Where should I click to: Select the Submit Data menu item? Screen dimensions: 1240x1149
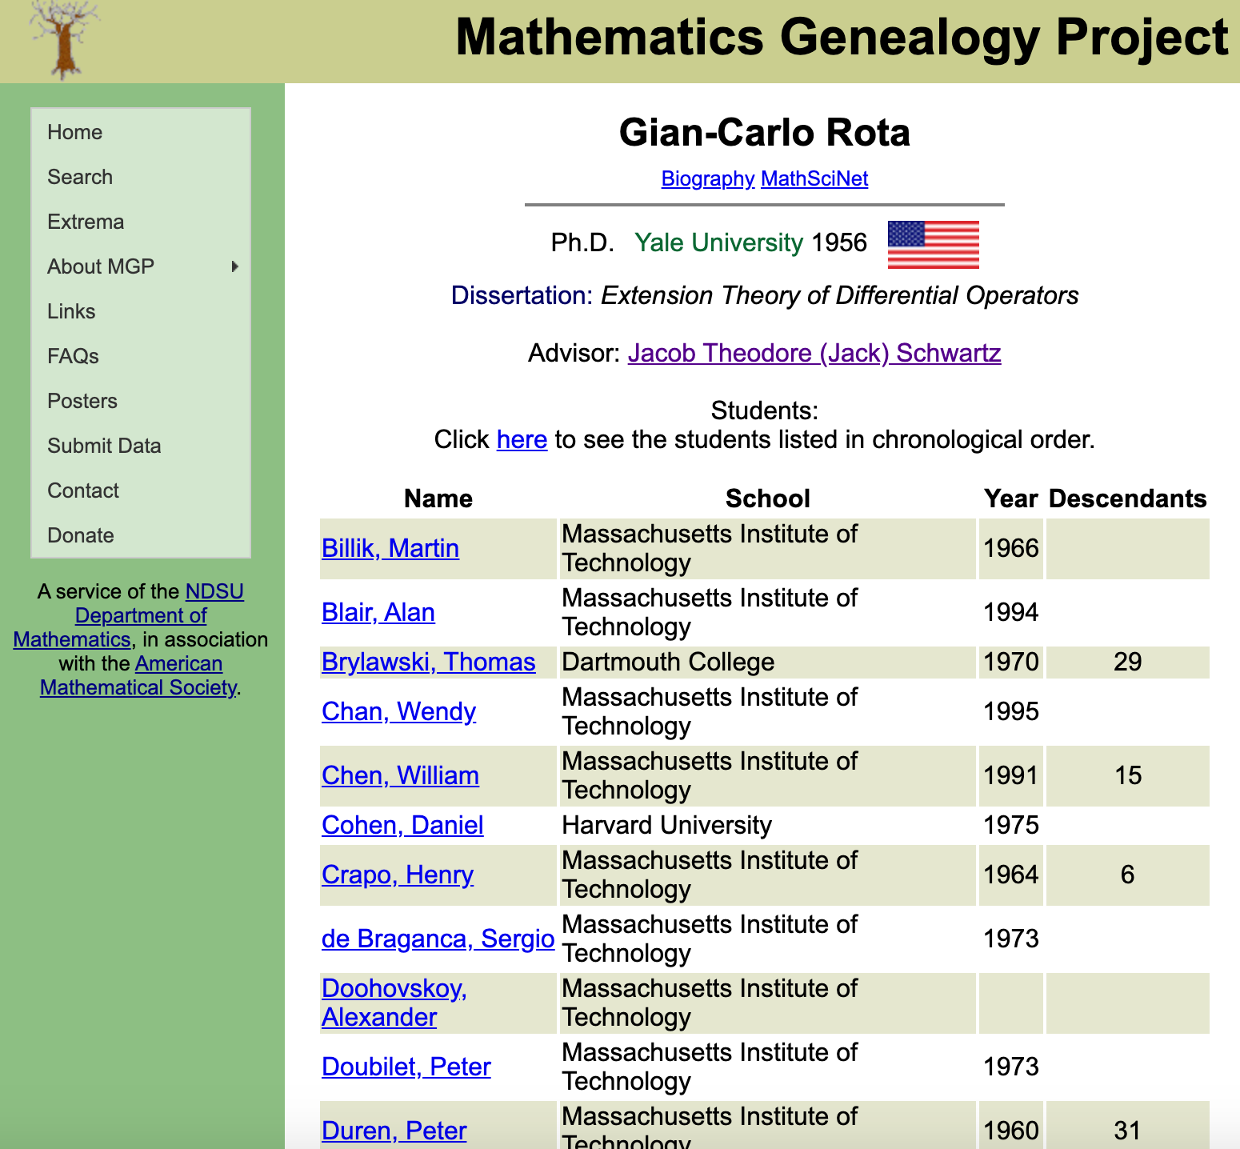104,446
